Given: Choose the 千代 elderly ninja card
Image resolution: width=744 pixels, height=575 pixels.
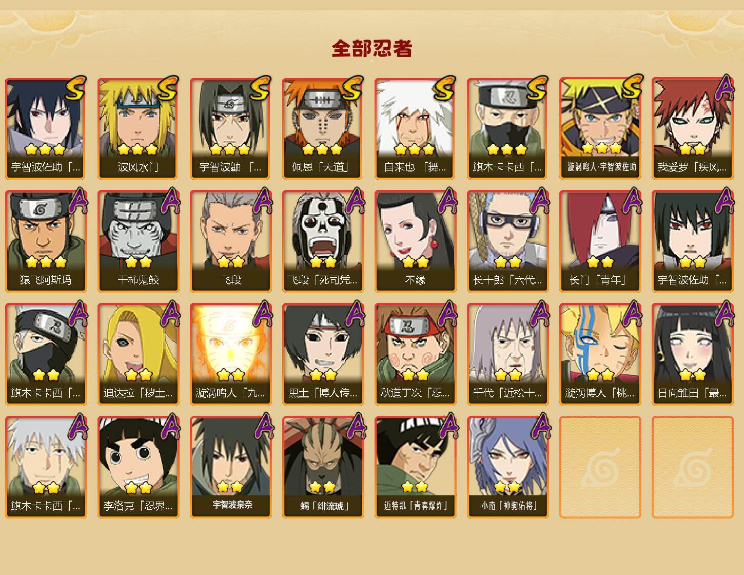Looking at the screenshot, I should [x=507, y=354].
